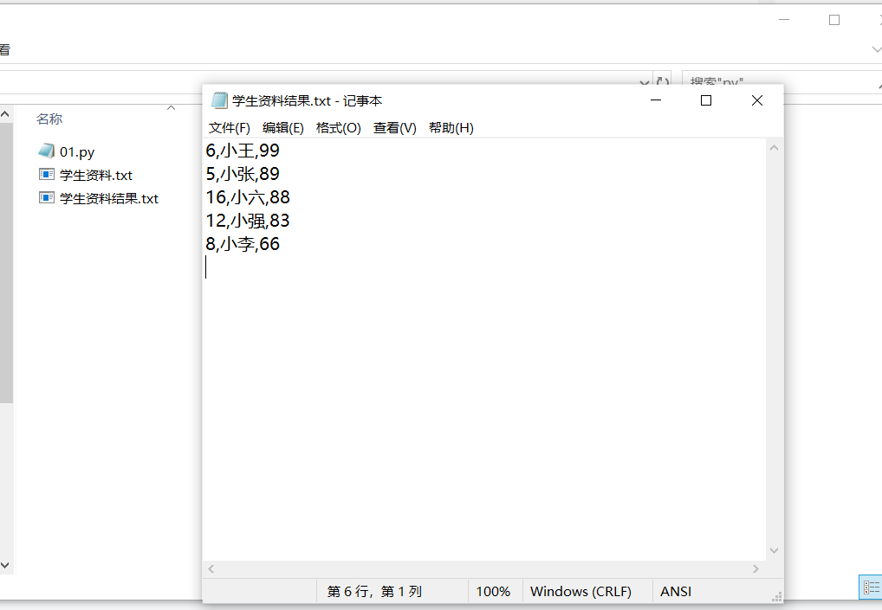Click Explorer nav pane scroll up arrow
The height and width of the screenshot is (610, 882).
point(5,114)
